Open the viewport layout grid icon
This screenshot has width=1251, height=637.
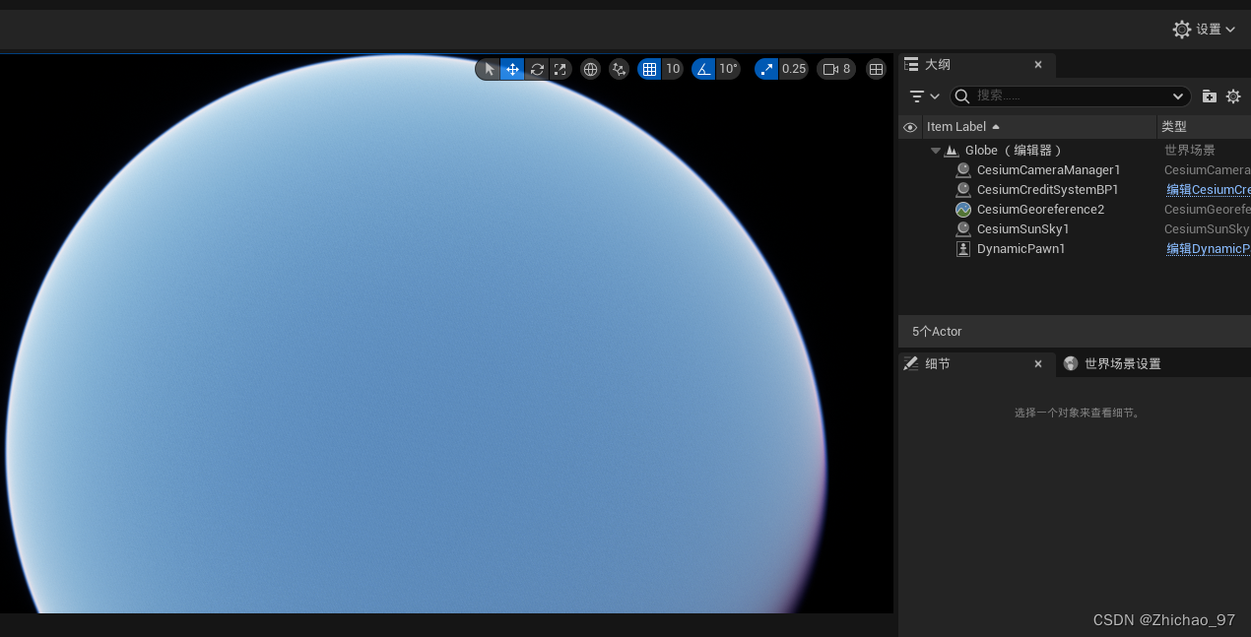click(x=877, y=69)
